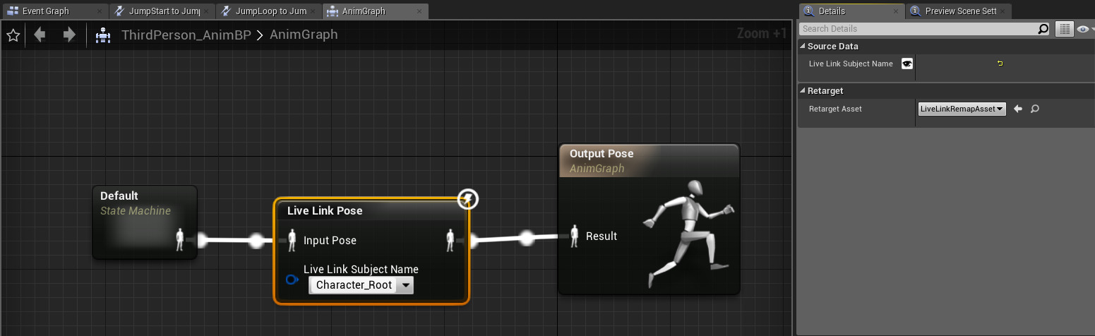The image size is (1095, 336).
Task: Select the reroute node before Output Pose
Action: click(526, 237)
